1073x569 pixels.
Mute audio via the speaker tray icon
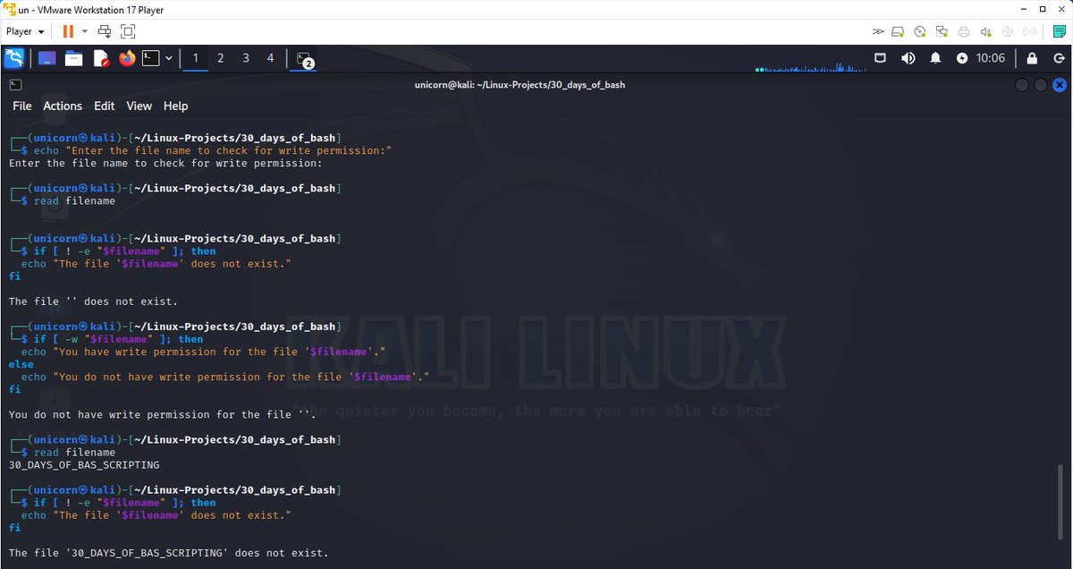click(x=908, y=57)
